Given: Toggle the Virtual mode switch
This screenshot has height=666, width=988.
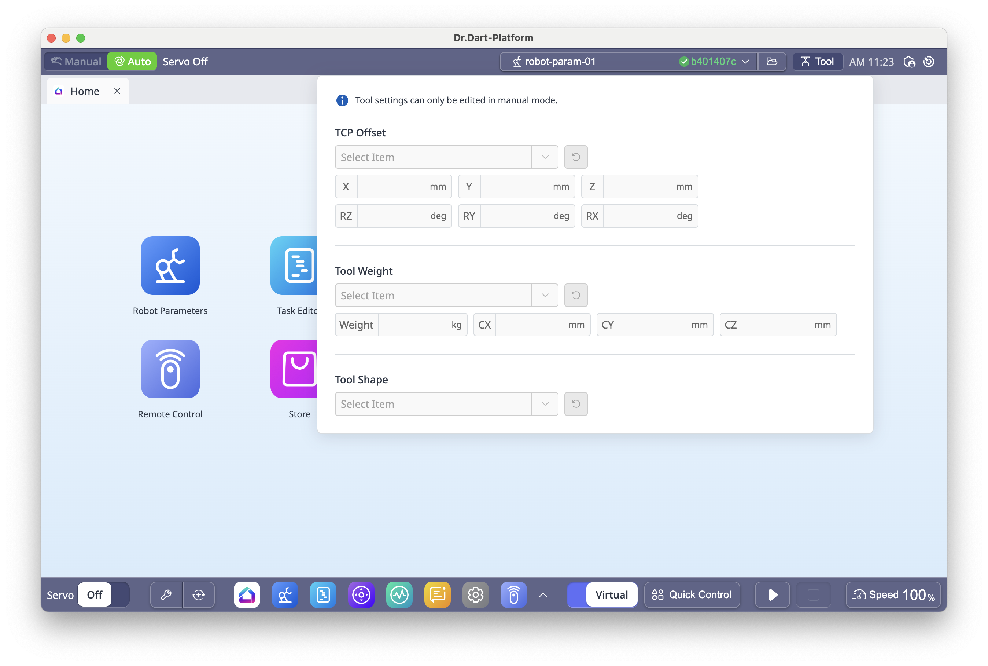Looking at the screenshot, I should coord(602,594).
